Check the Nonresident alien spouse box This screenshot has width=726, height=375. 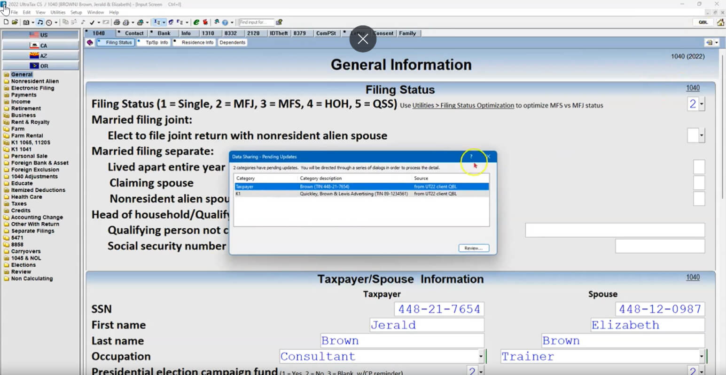[x=699, y=199]
